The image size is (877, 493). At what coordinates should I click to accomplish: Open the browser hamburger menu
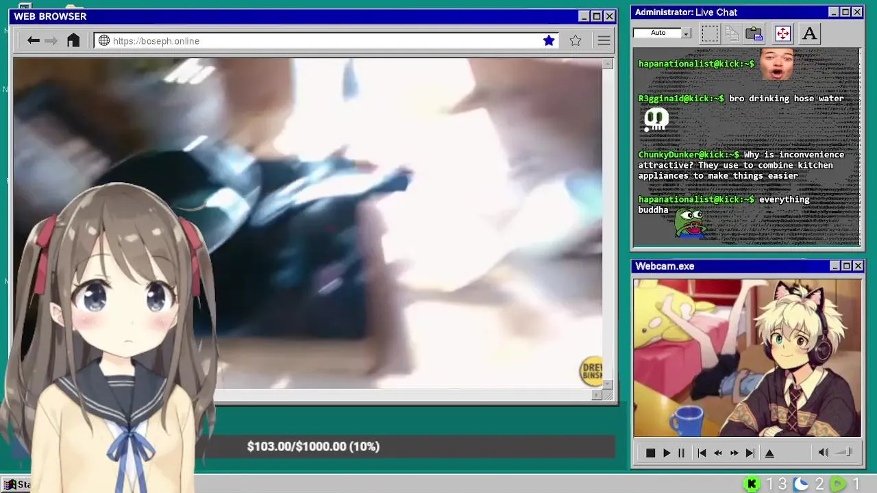[604, 40]
